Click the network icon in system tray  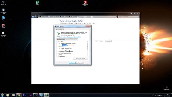pyautogui.click(x=158, y=95)
